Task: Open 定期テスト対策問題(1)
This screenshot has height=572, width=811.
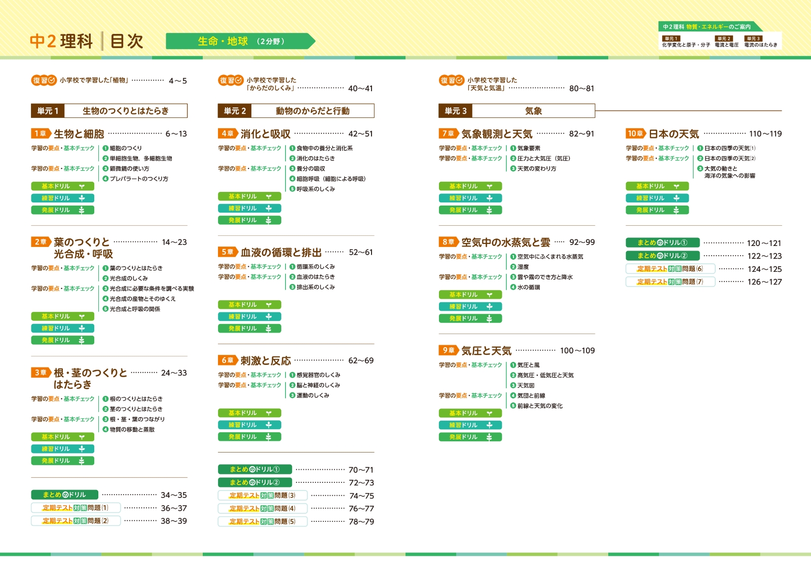Action: pos(76,508)
